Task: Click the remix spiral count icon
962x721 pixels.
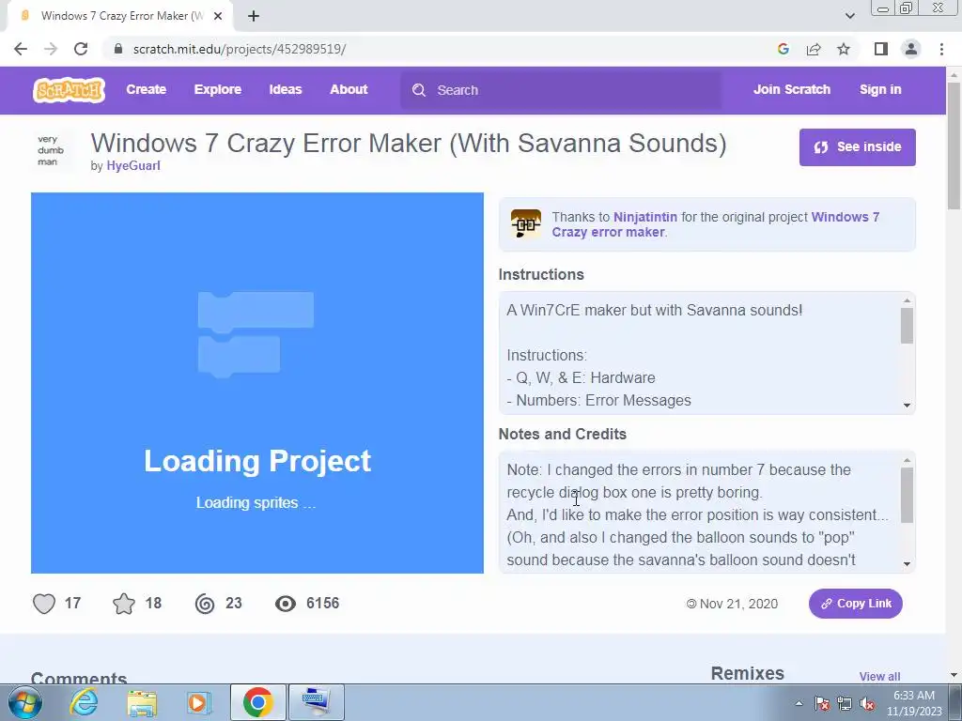Action: (x=205, y=604)
